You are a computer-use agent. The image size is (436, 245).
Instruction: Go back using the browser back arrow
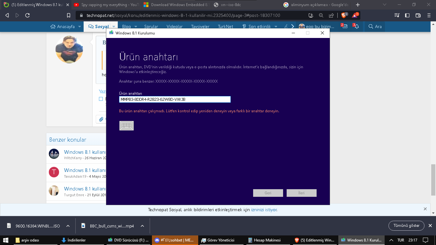7,15
